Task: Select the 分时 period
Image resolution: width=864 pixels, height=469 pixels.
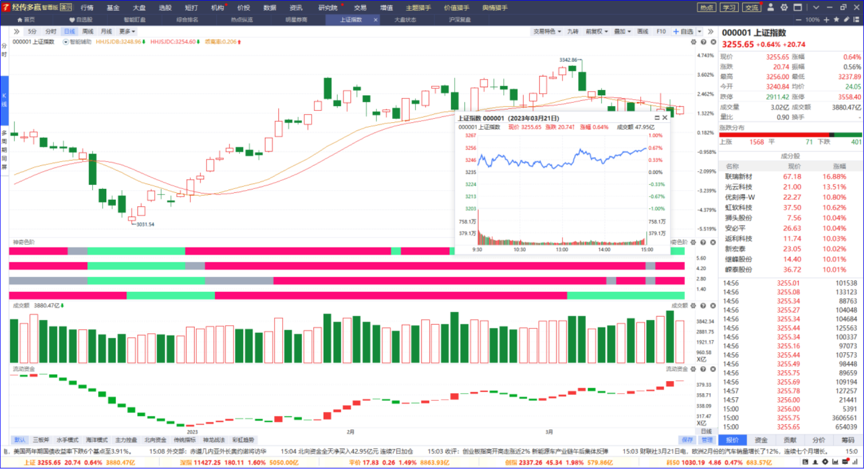Action: coord(51,32)
